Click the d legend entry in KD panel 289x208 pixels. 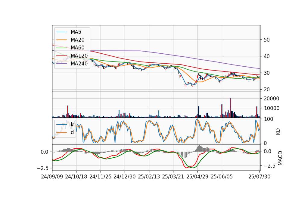point(72,132)
